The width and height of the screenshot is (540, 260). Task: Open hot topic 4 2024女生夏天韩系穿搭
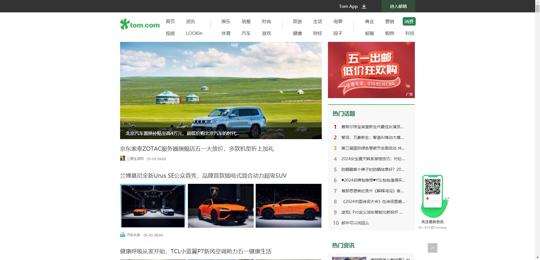[373, 159]
